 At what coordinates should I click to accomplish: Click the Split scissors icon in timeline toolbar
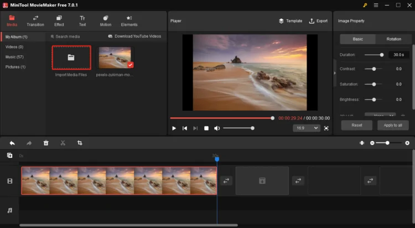coord(63,143)
